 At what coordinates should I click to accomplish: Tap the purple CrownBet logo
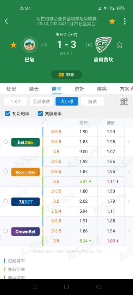coord(25,232)
